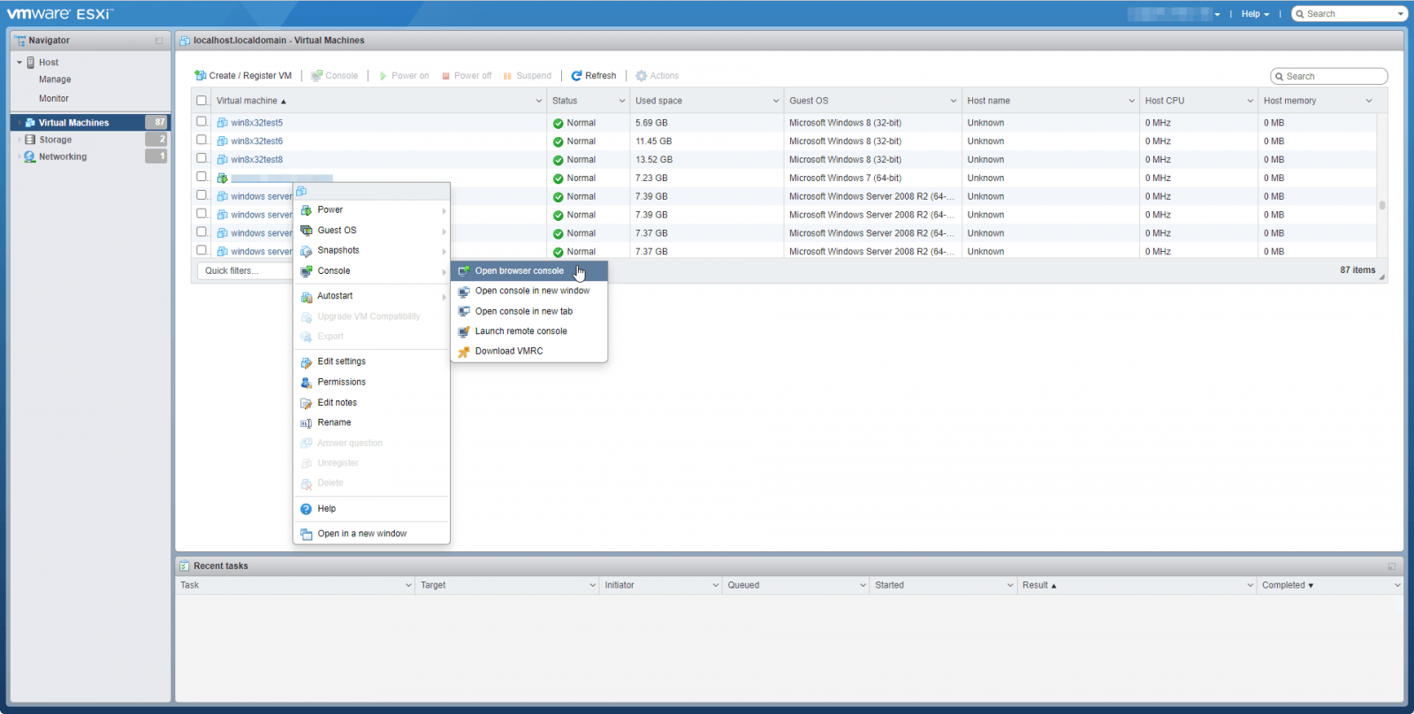This screenshot has height=714, width=1414.
Task: Click the Quick filters field
Action: [243, 271]
